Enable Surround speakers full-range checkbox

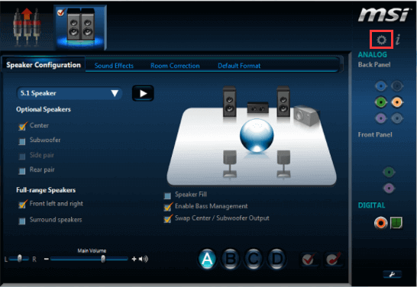(22, 221)
